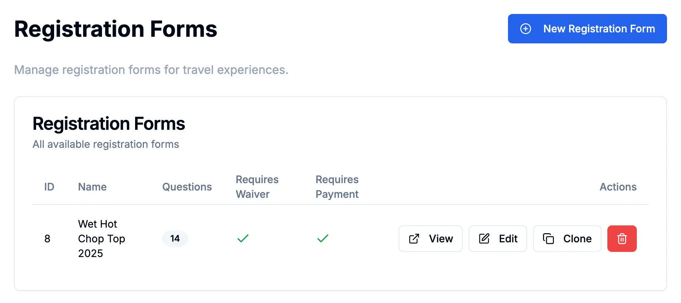View the Wet Hot Chop Top form

(431, 239)
